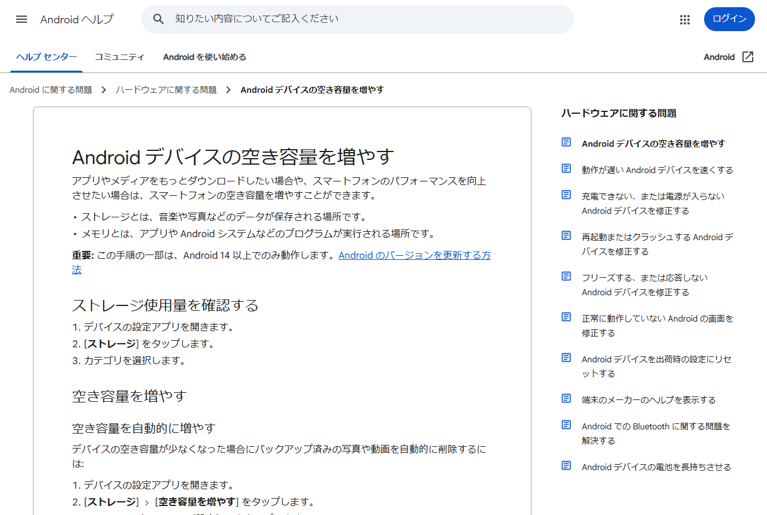Viewport: 767px width, 515px height.
Task: Open the Android external site link
Action: pos(729,57)
